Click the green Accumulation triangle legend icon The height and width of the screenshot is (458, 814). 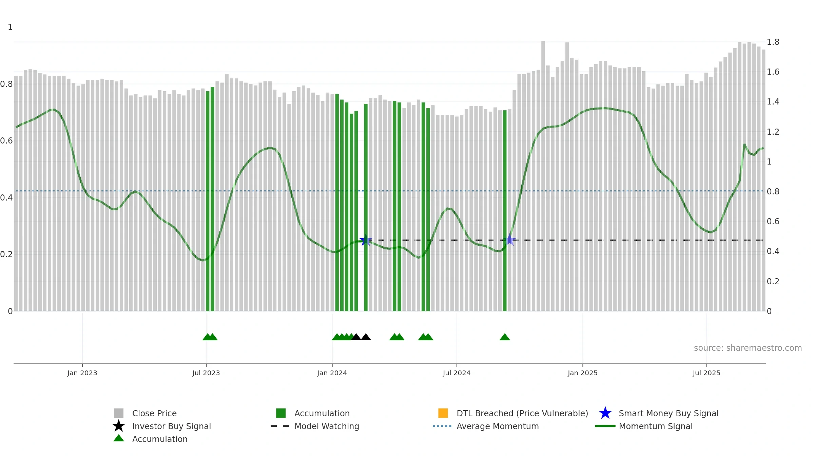tap(119, 438)
